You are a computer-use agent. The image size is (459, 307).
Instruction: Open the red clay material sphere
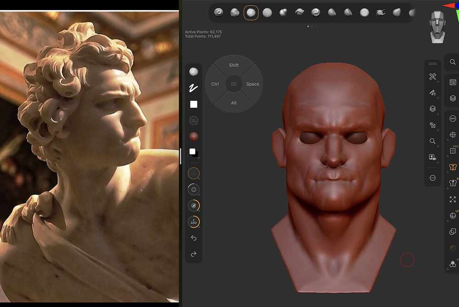(194, 137)
